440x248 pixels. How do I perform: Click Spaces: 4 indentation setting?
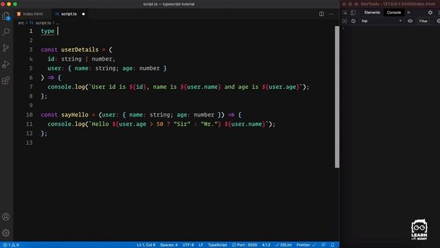point(168,245)
